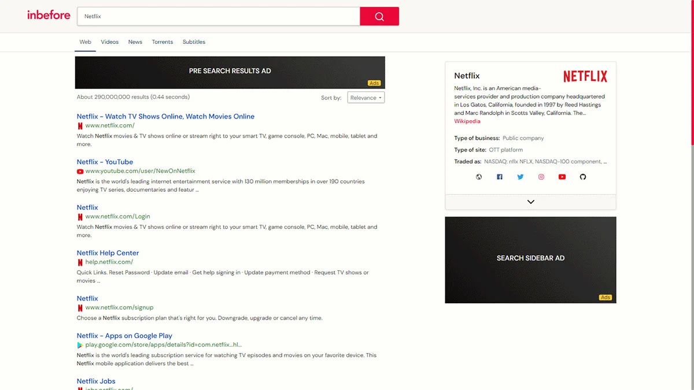This screenshot has height=390, width=694.
Task: Click the Pre Search Results Ad banner
Action: [230, 72]
